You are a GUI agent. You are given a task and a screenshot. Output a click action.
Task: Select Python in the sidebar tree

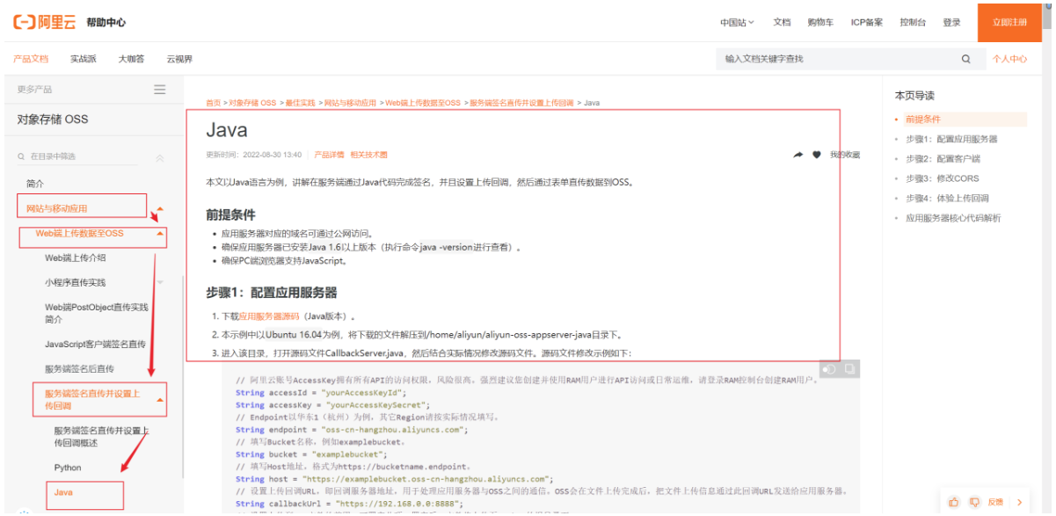(x=68, y=468)
